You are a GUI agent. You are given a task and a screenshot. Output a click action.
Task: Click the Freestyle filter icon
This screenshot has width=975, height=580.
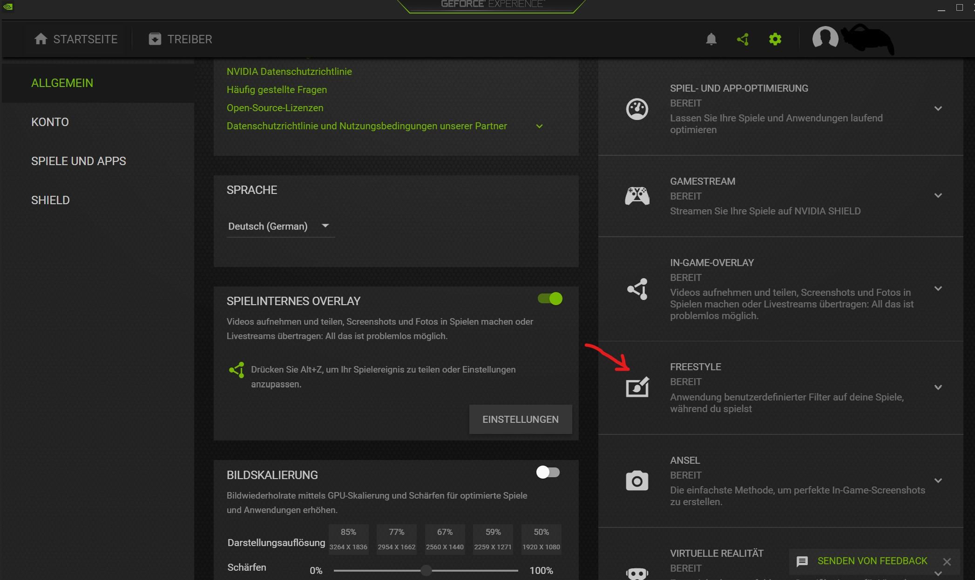637,387
